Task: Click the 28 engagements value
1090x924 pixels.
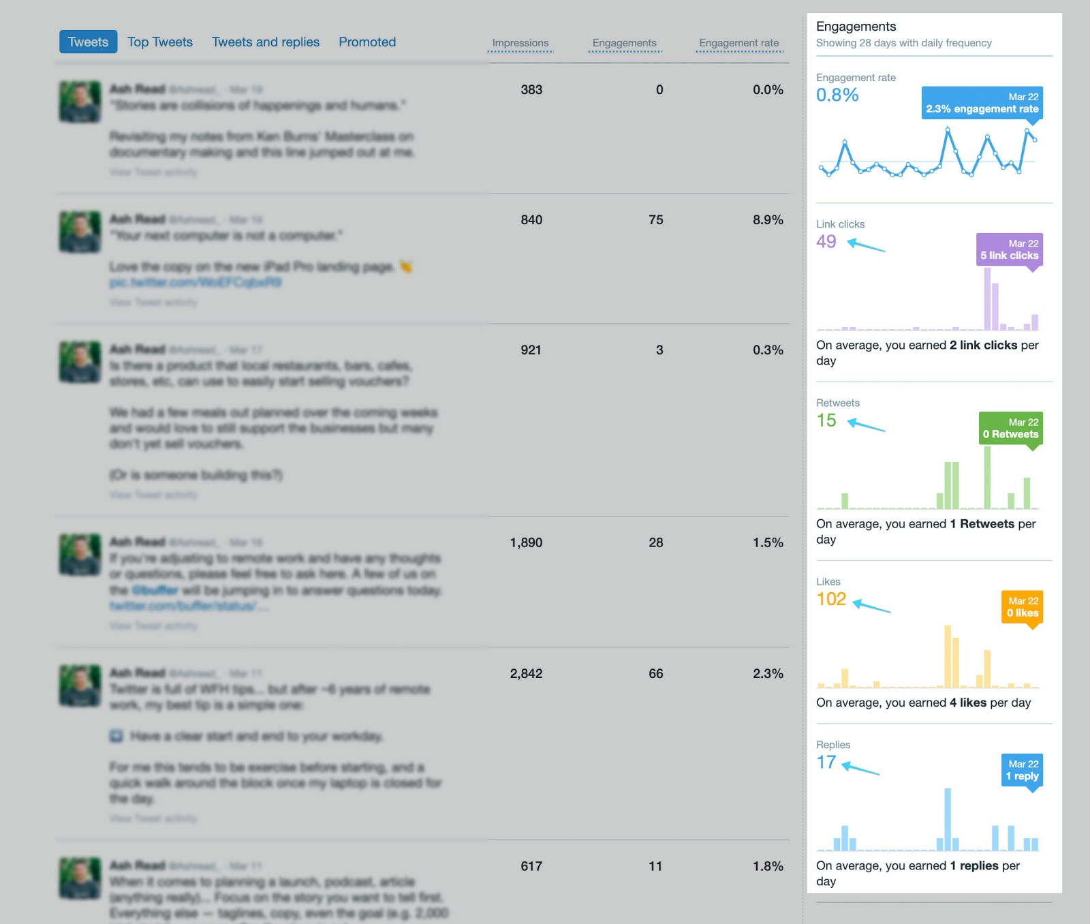Action: pos(656,542)
